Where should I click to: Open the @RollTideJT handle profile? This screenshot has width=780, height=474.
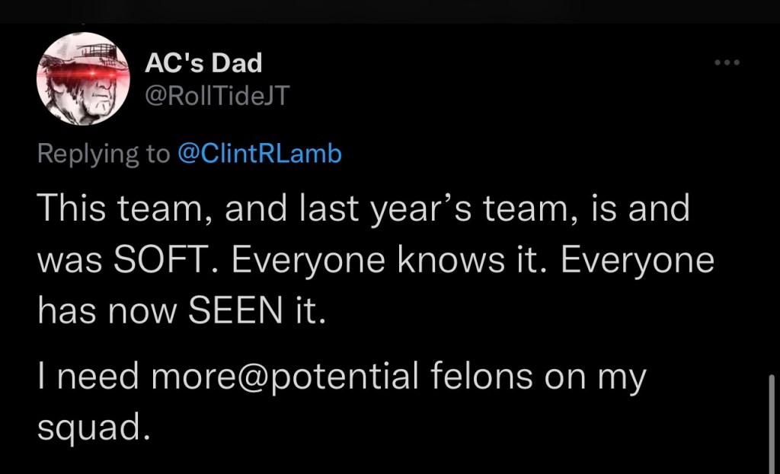pos(217,95)
